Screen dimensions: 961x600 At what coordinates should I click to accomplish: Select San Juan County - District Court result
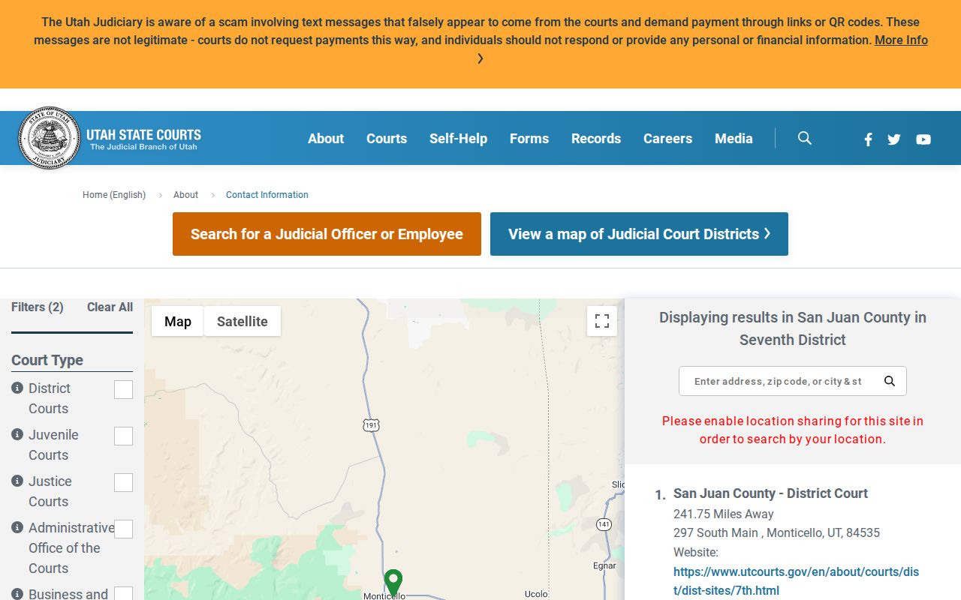(x=770, y=493)
